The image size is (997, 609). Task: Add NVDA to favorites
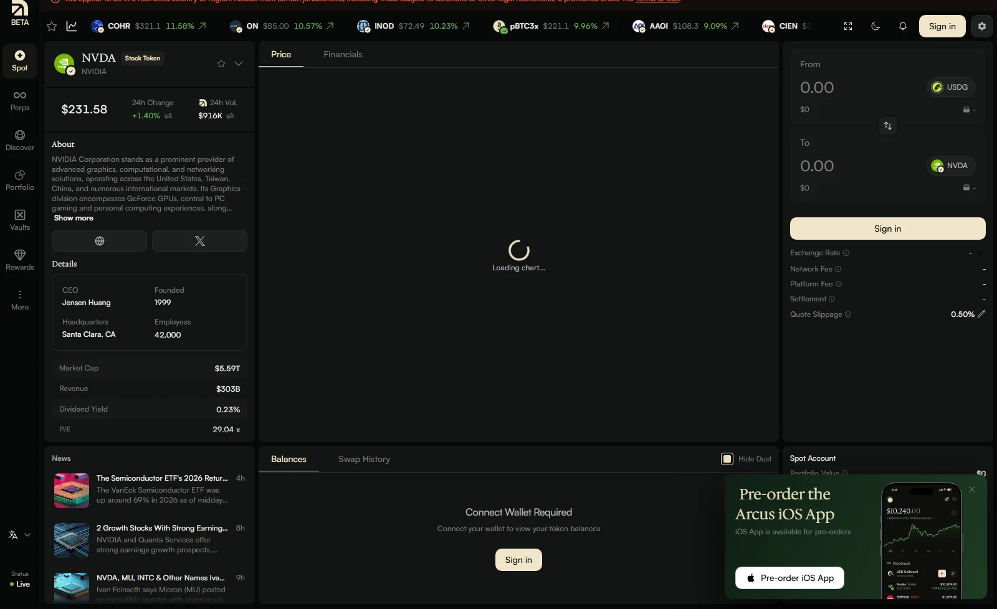(x=221, y=64)
